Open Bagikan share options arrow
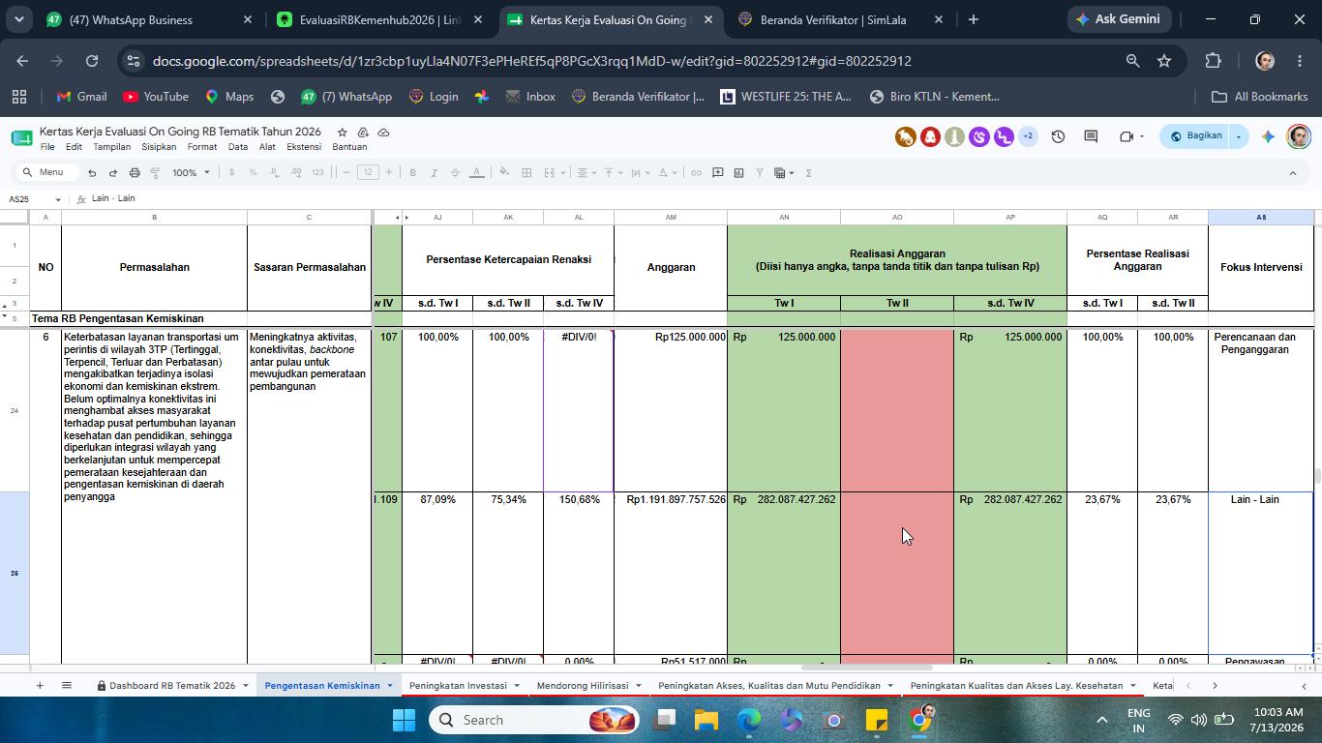The image size is (1322, 743). [1238, 136]
